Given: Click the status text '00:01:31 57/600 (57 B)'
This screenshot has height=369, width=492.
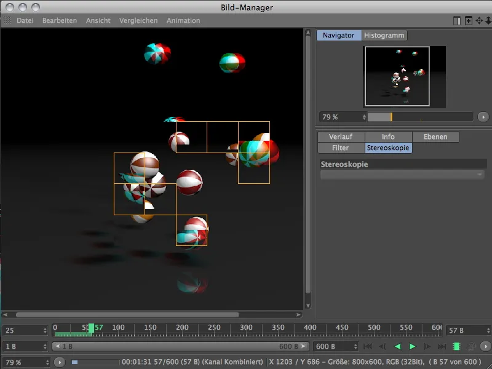Looking at the screenshot, I should pyautogui.click(x=161, y=362).
